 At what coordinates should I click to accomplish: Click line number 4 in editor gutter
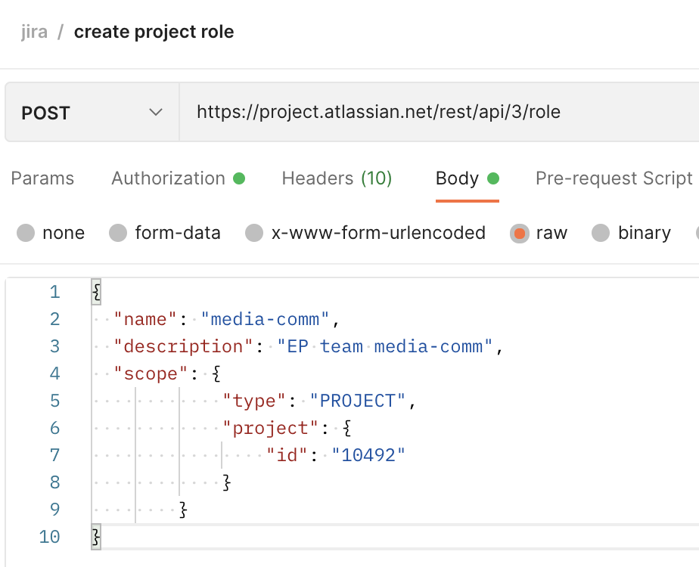[54, 373]
